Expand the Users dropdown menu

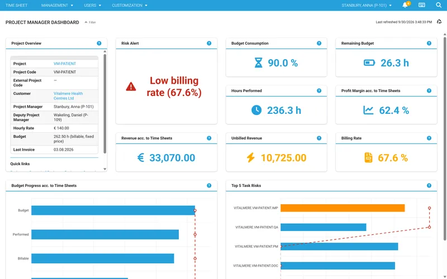coord(92,5)
